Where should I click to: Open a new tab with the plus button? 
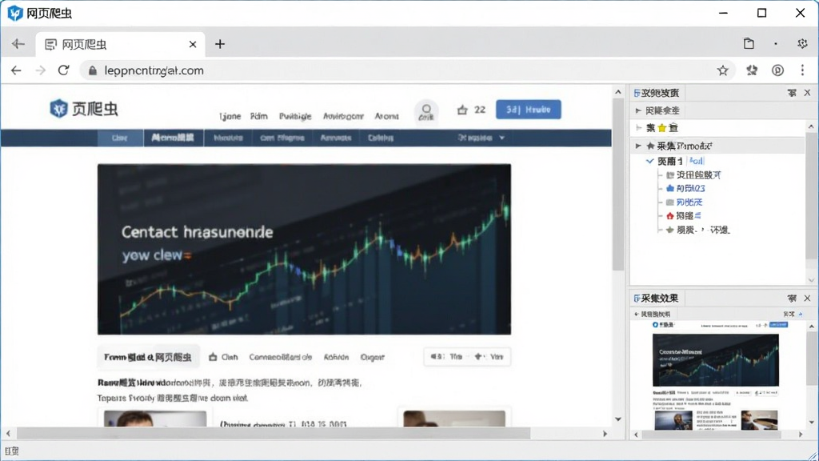220,44
